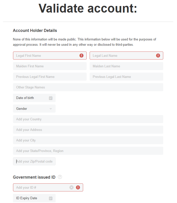The height and width of the screenshot is (203, 177).
Task: Open the Date of birth picker field
Action: tap(34, 98)
